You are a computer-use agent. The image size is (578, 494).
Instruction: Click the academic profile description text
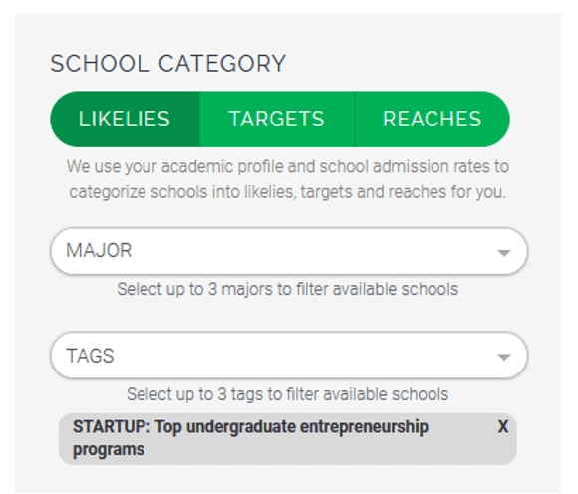pyautogui.click(x=288, y=179)
